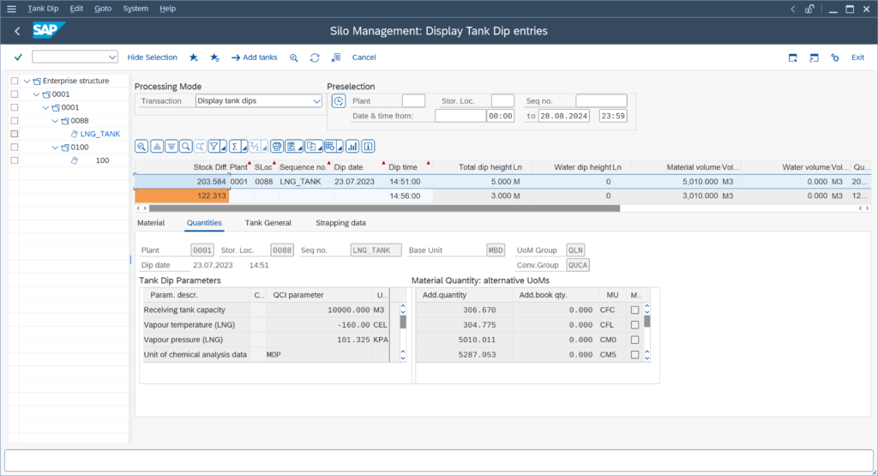This screenshot has height=476, width=878.
Task: Click the magnifier check icon in top toolbar
Action: coord(293,57)
